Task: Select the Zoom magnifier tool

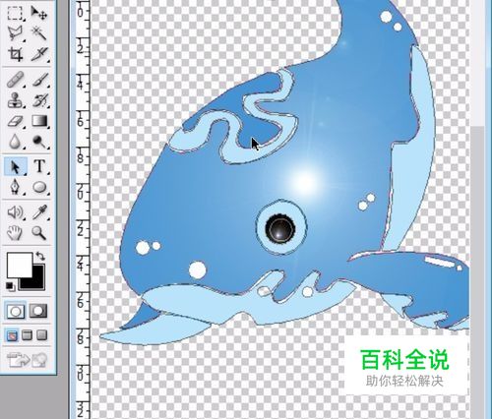Action: click(x=39, y=233)
